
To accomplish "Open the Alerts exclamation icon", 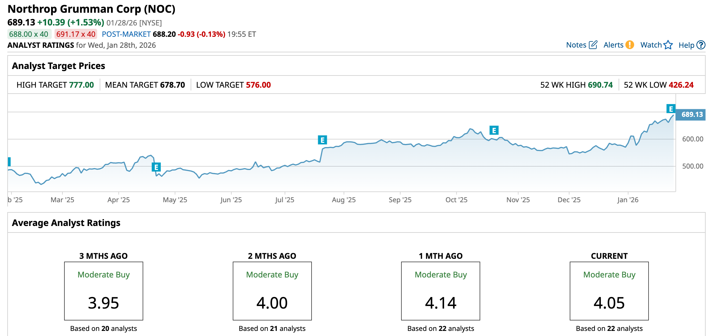I will click(x=630, y=45).
